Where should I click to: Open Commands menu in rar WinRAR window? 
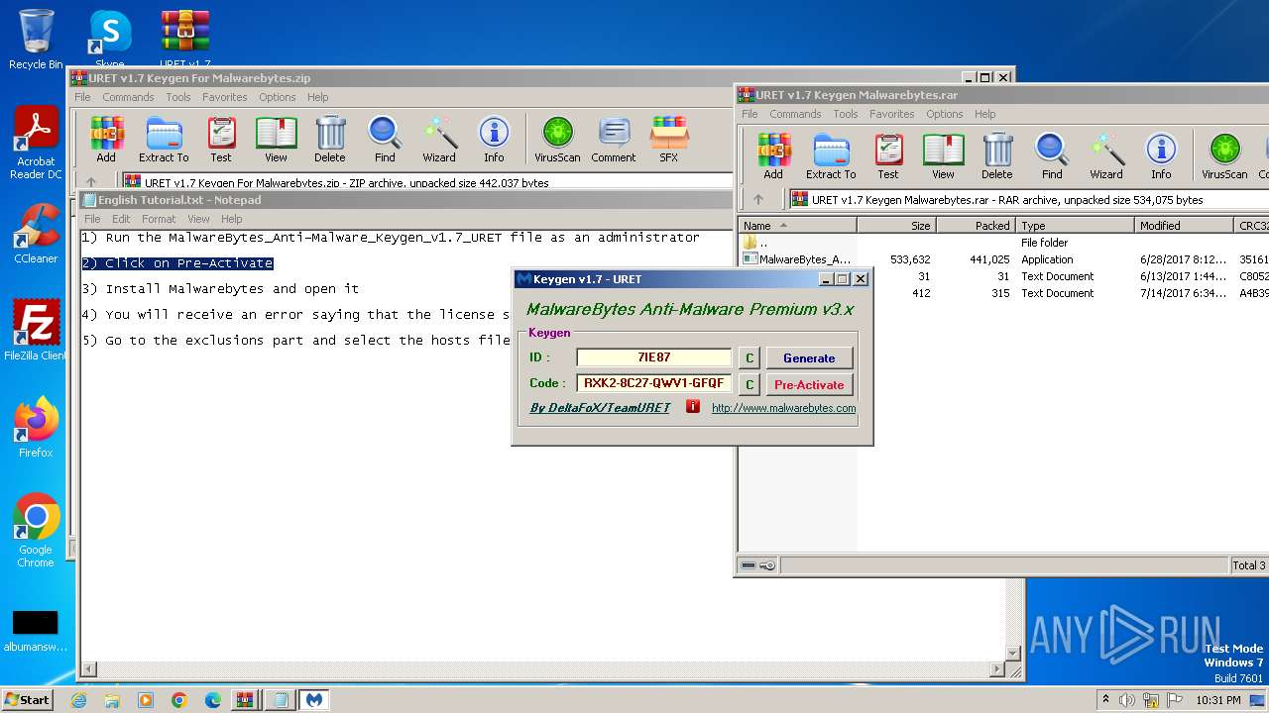point(795,114)
